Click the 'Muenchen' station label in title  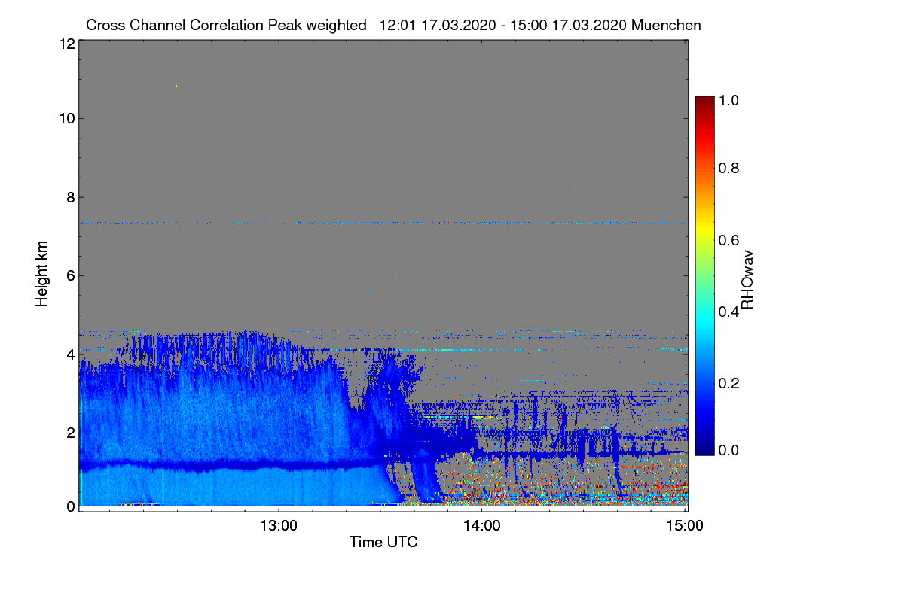coord(667,25)
